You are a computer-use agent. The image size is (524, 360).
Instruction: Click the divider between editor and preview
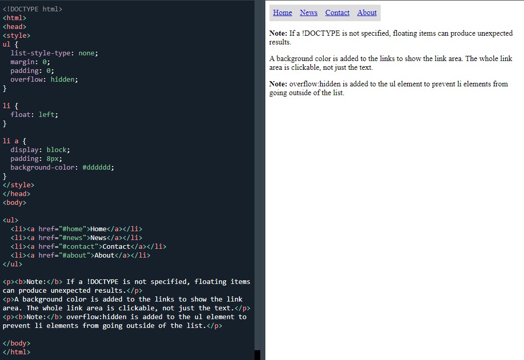(263, 180)
